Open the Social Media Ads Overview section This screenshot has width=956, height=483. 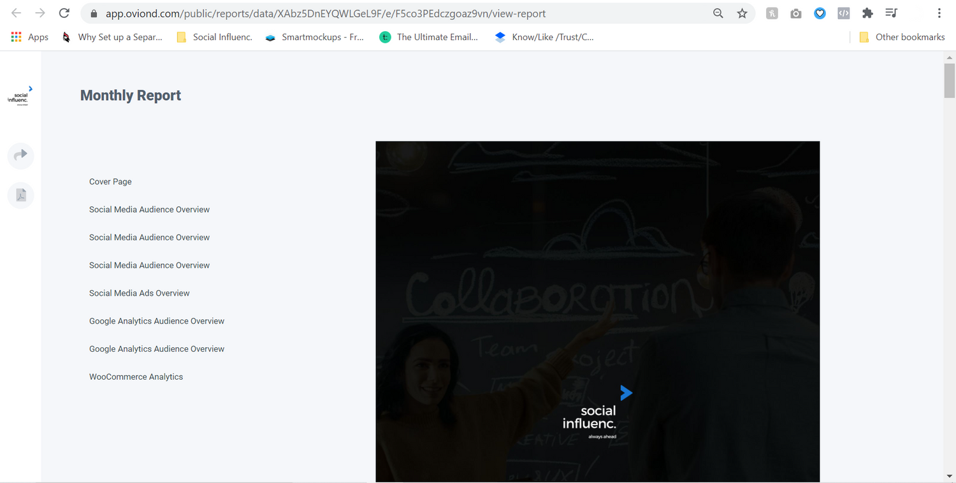coord(139,292)
